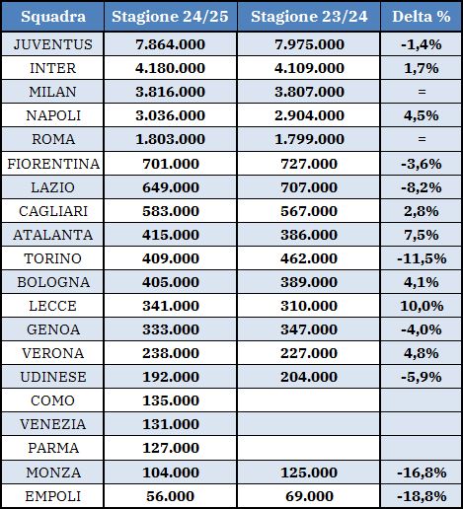Viewport: 463px width, 509px height.
Task: Select the MILAN team cell
Action: [x=52, y=92]
